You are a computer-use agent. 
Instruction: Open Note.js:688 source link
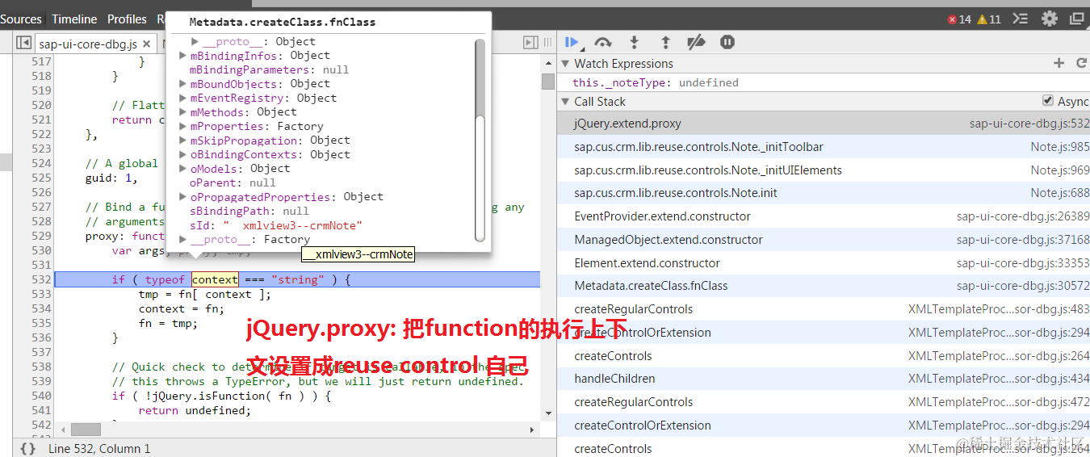[x=1059, y=193]
